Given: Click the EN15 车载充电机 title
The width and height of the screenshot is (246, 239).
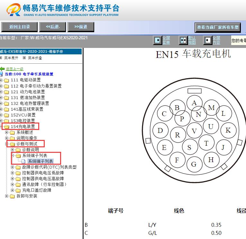Looking at the screenshot, I should pyautogui.click(x=193, y=54).
